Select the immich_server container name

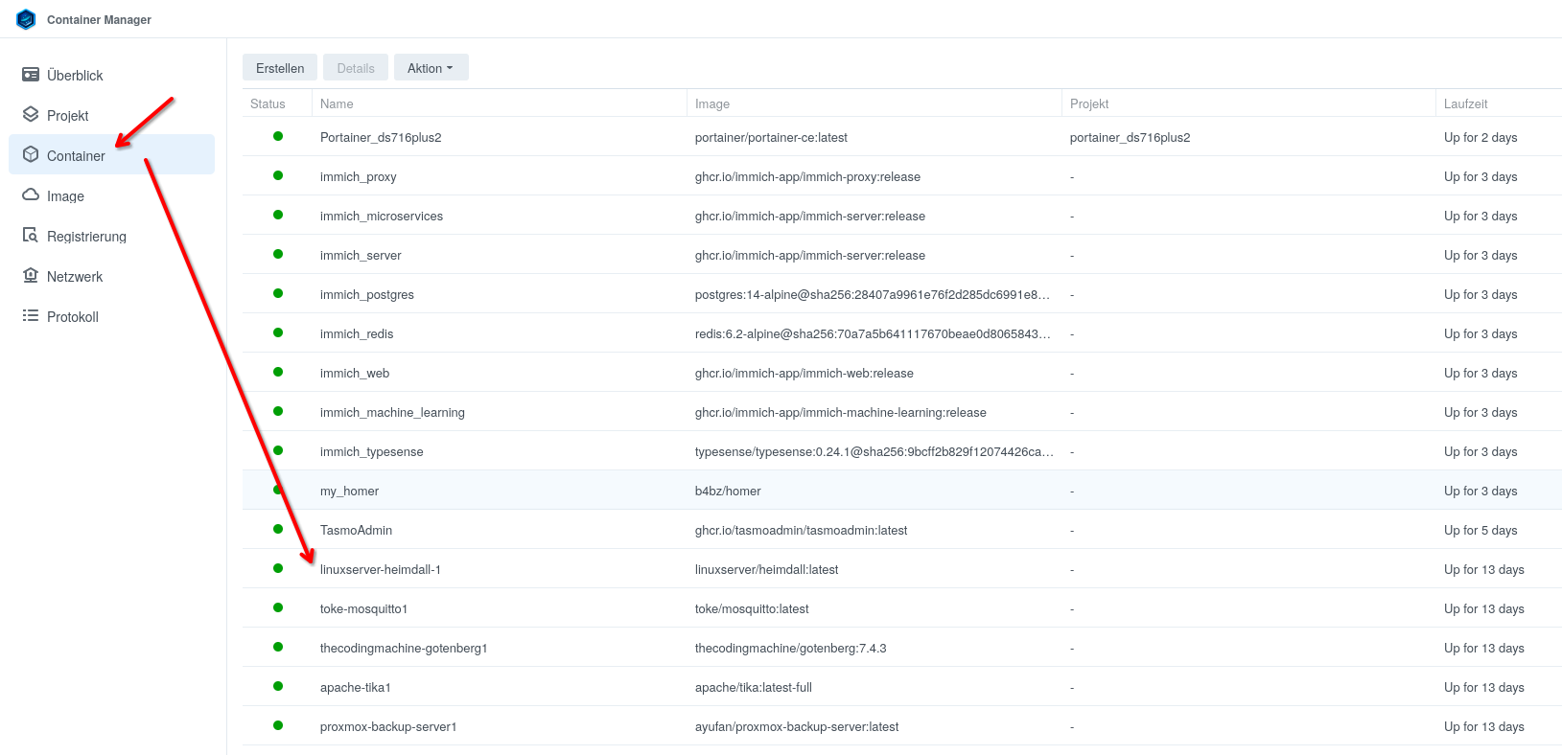point(361,255)
